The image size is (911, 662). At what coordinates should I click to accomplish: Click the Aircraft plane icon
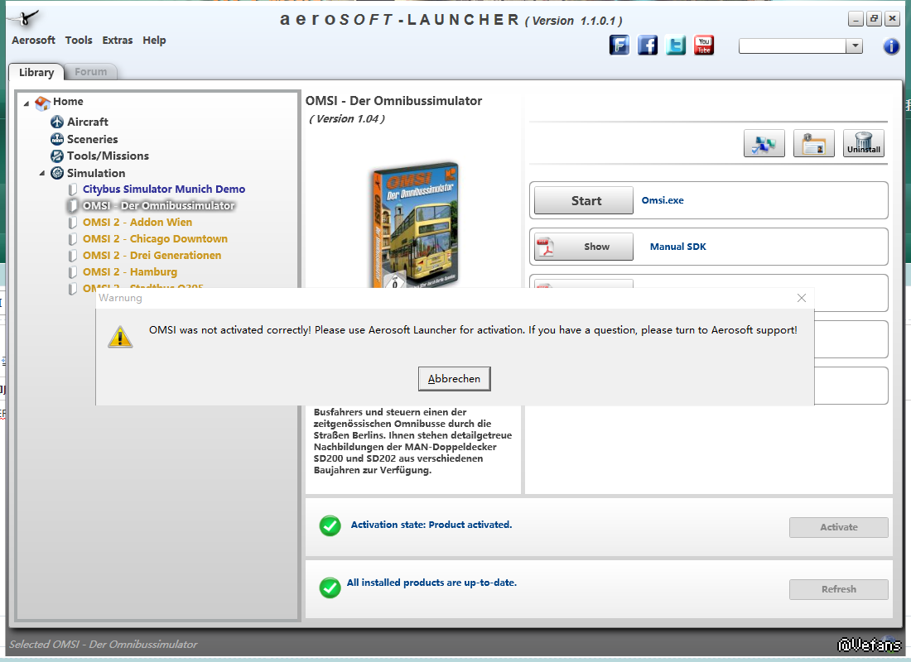(57, 122)
